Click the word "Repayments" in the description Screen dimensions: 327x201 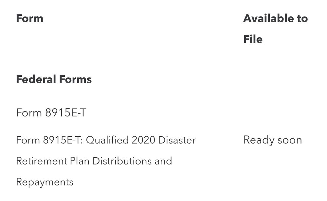click(45, 182)
